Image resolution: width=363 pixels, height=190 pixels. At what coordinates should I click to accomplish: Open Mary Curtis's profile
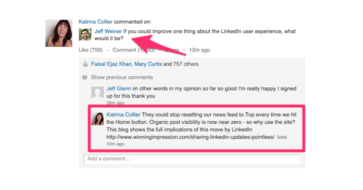point(148,64)
